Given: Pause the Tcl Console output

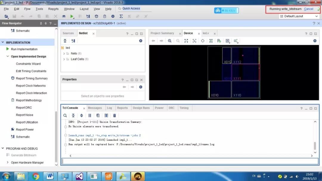Looking at the screenshot, I should tap(90, 115).
